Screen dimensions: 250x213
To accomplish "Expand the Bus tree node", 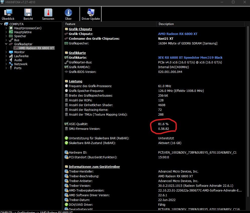I will (x=6, y=40).
